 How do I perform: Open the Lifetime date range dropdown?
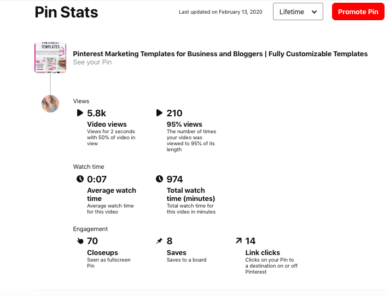(298, 11)
